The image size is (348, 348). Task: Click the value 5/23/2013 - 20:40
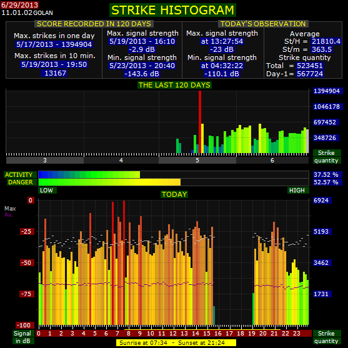click(x=142, y=66)
